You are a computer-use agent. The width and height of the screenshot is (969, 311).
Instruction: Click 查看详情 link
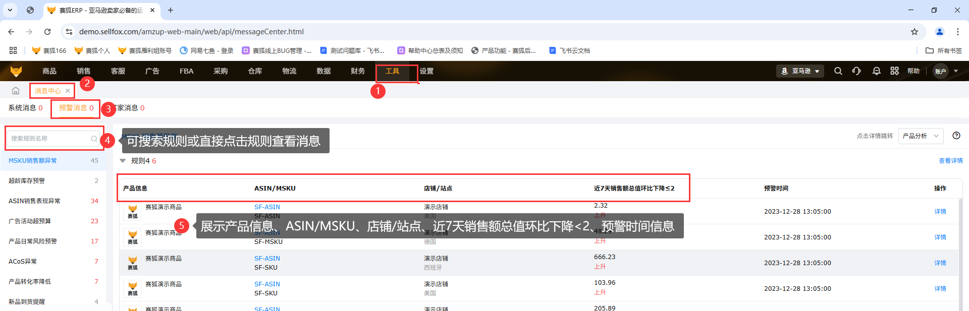pos(950,161)
